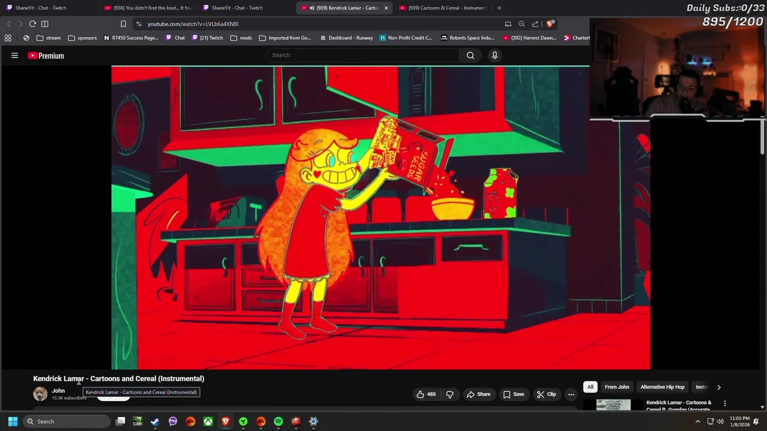Open options for the recommended Gunplay video

pos(724,403)
